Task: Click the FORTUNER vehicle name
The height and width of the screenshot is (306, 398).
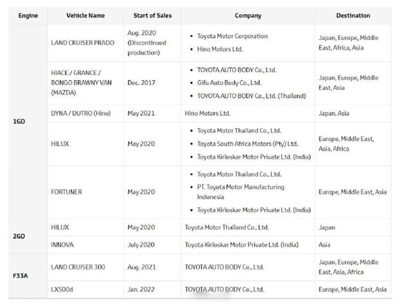Action: click(66, 192)
